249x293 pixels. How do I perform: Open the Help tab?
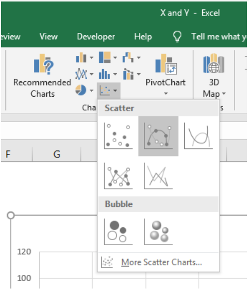(x=143, y=36)
